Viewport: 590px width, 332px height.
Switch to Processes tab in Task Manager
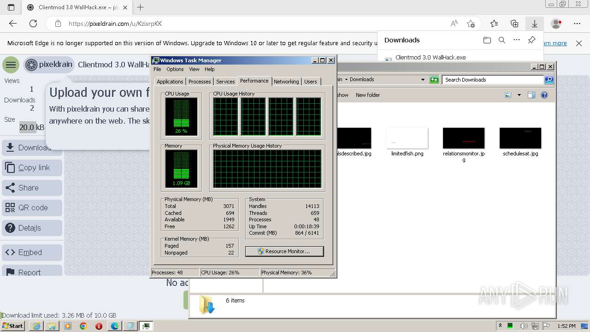(x=200, y=82)
